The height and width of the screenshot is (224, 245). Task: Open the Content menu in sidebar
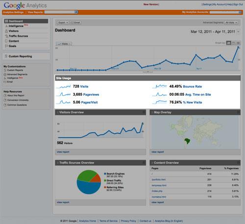(14, 41)
